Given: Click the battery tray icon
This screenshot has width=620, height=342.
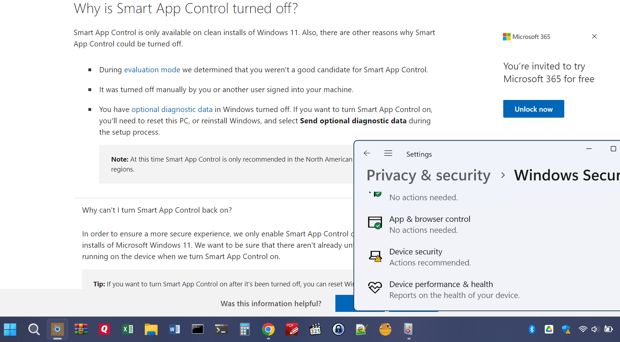Looking at the screenshot, I should (608, 329).
